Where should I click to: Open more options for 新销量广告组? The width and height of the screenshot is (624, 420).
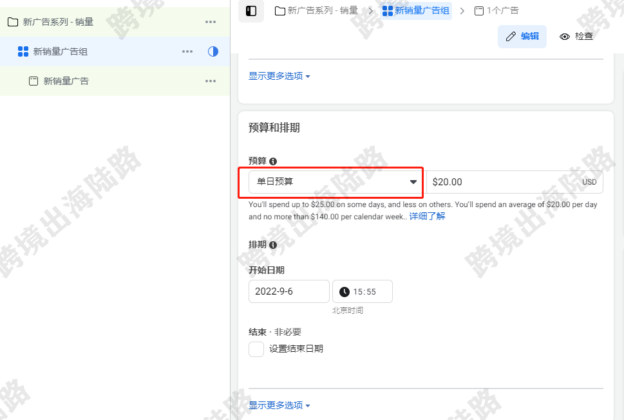point(187,51)
